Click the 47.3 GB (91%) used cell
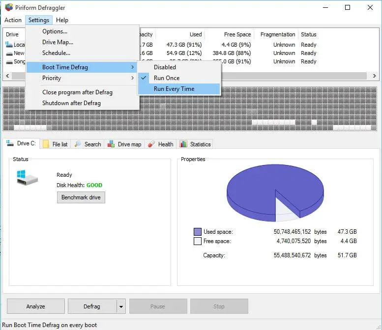This screenshot has width=382, height=330. tap(184, 45)
